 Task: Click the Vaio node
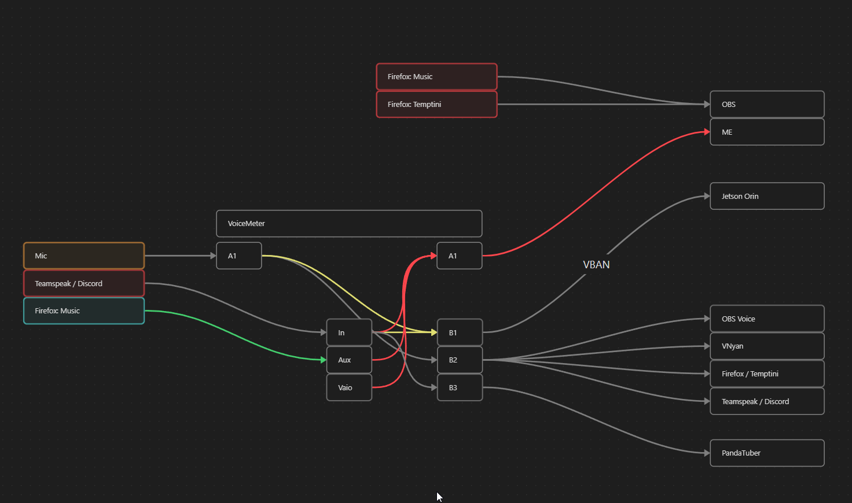[x=348, y=387]
